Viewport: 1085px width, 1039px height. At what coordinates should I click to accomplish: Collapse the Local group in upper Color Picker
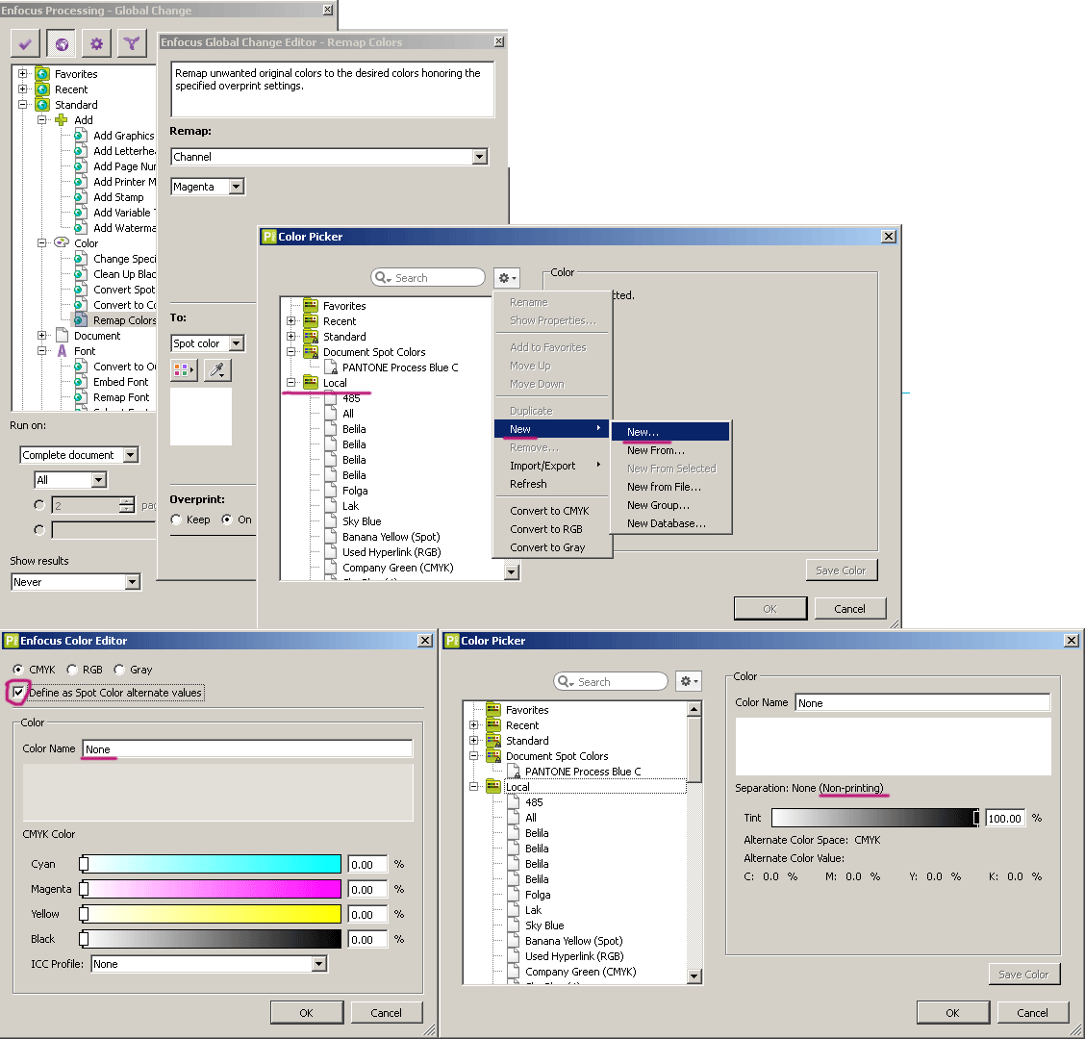coord(291,383)
